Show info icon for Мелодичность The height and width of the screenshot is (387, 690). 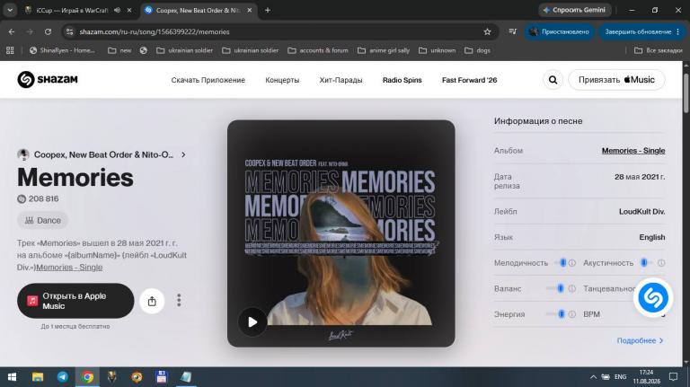(572, 263)
